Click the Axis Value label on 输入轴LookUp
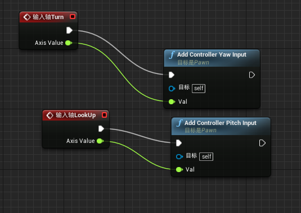This screenshot has width=301, height=213. click(80, 141)
